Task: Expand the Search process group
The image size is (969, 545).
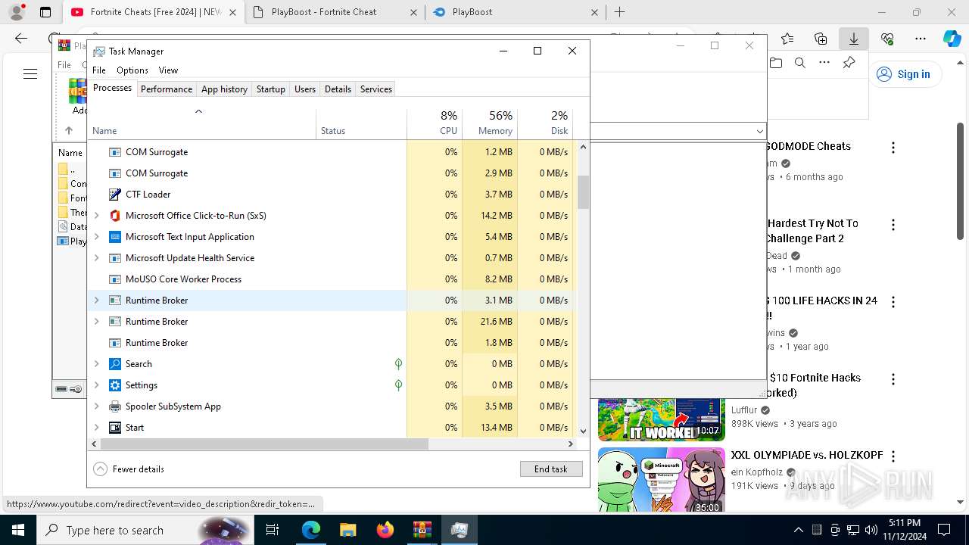Action: pos(96,364)
